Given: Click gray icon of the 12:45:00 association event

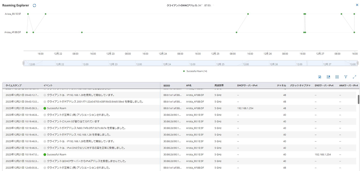Looking at the screenshot, I should tap(45, 167).
